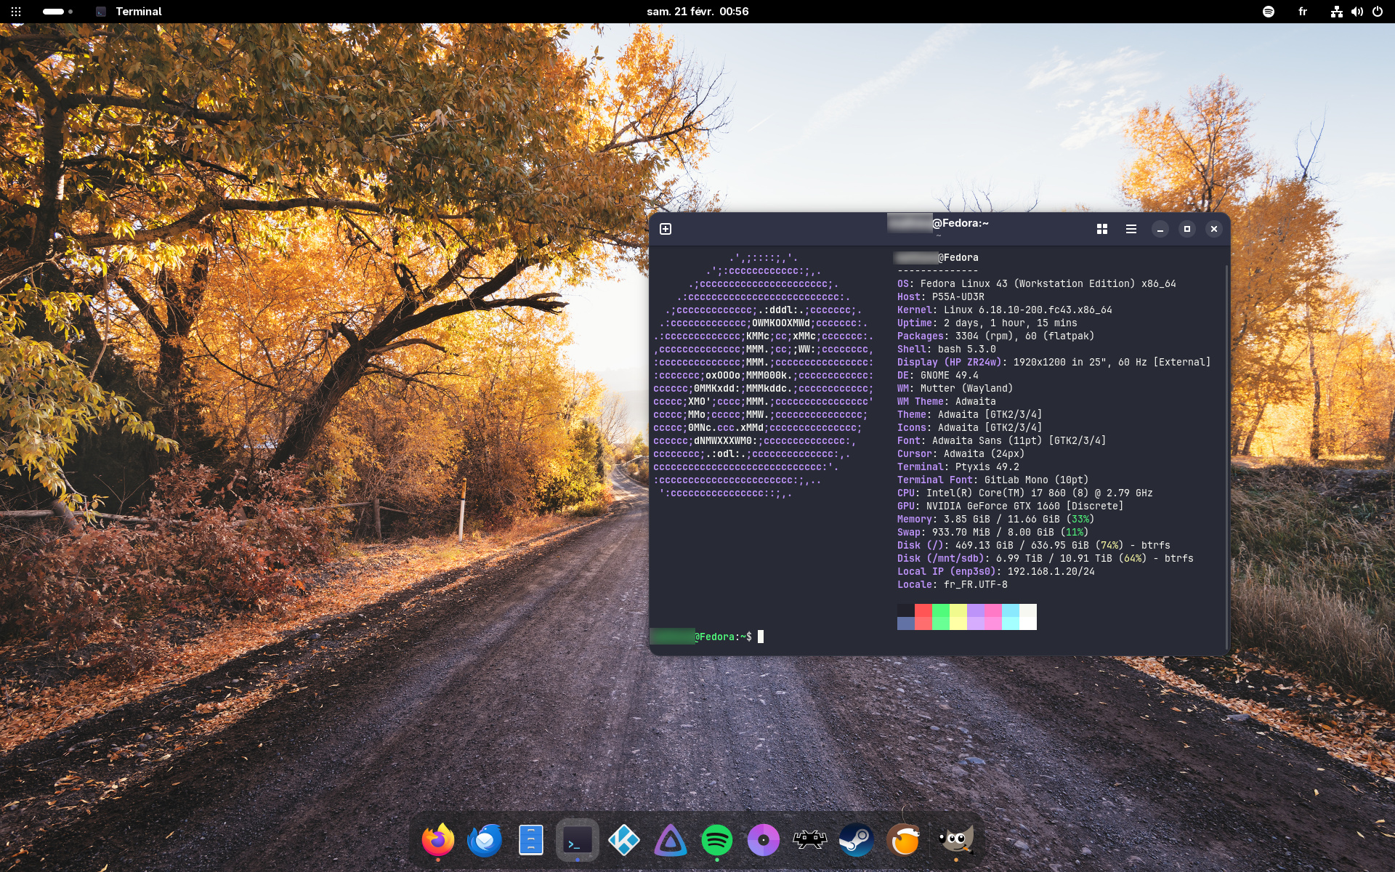Open Lollypop music player from the dock
Image resolution: width=1395 pixels, height=872 pixels.
click(x=763, y=840)
